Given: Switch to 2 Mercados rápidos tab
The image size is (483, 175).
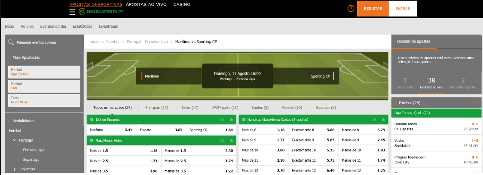Looking at the screenshot, I should (463, 83).
